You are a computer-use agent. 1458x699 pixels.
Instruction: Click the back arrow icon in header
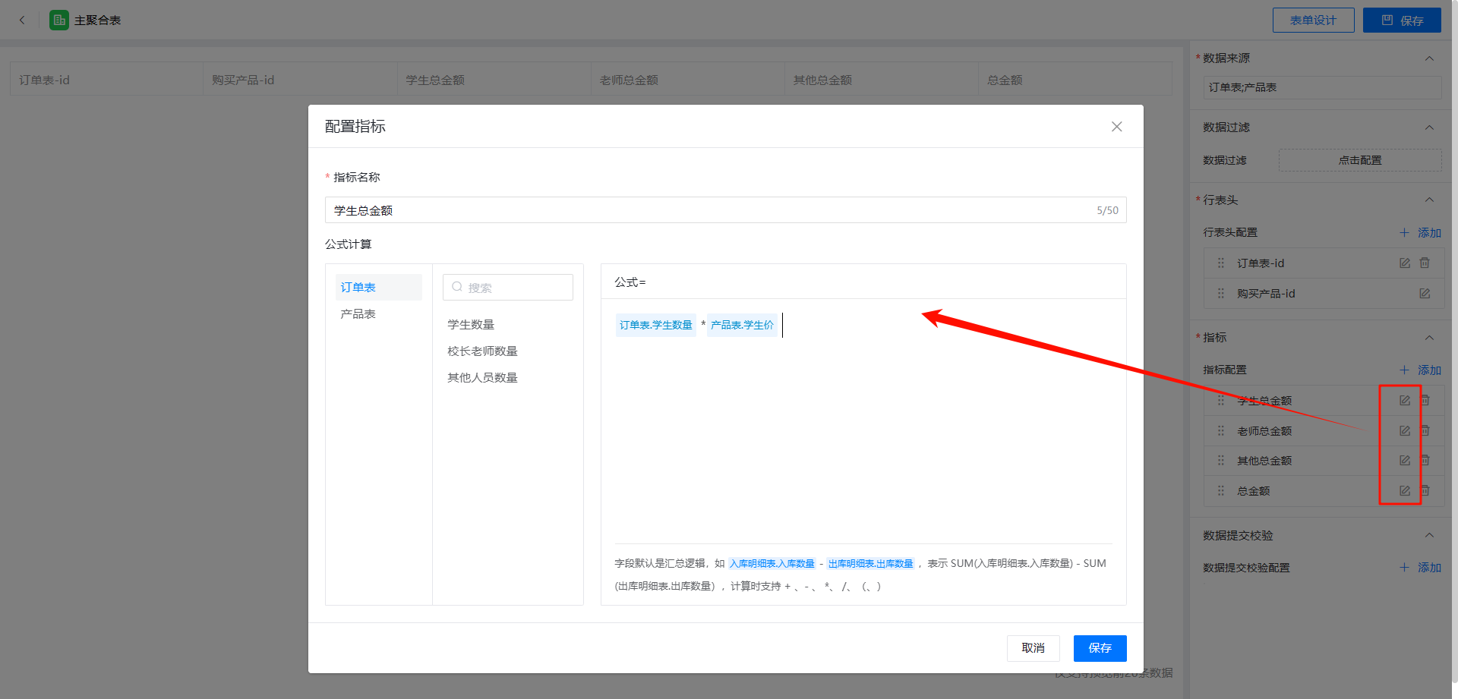pyautogui.click(x=22, y=20)
